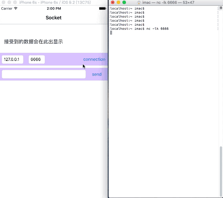Click the Terminal window title text
This screenshot has height=198, width=223.
[168, 2]
